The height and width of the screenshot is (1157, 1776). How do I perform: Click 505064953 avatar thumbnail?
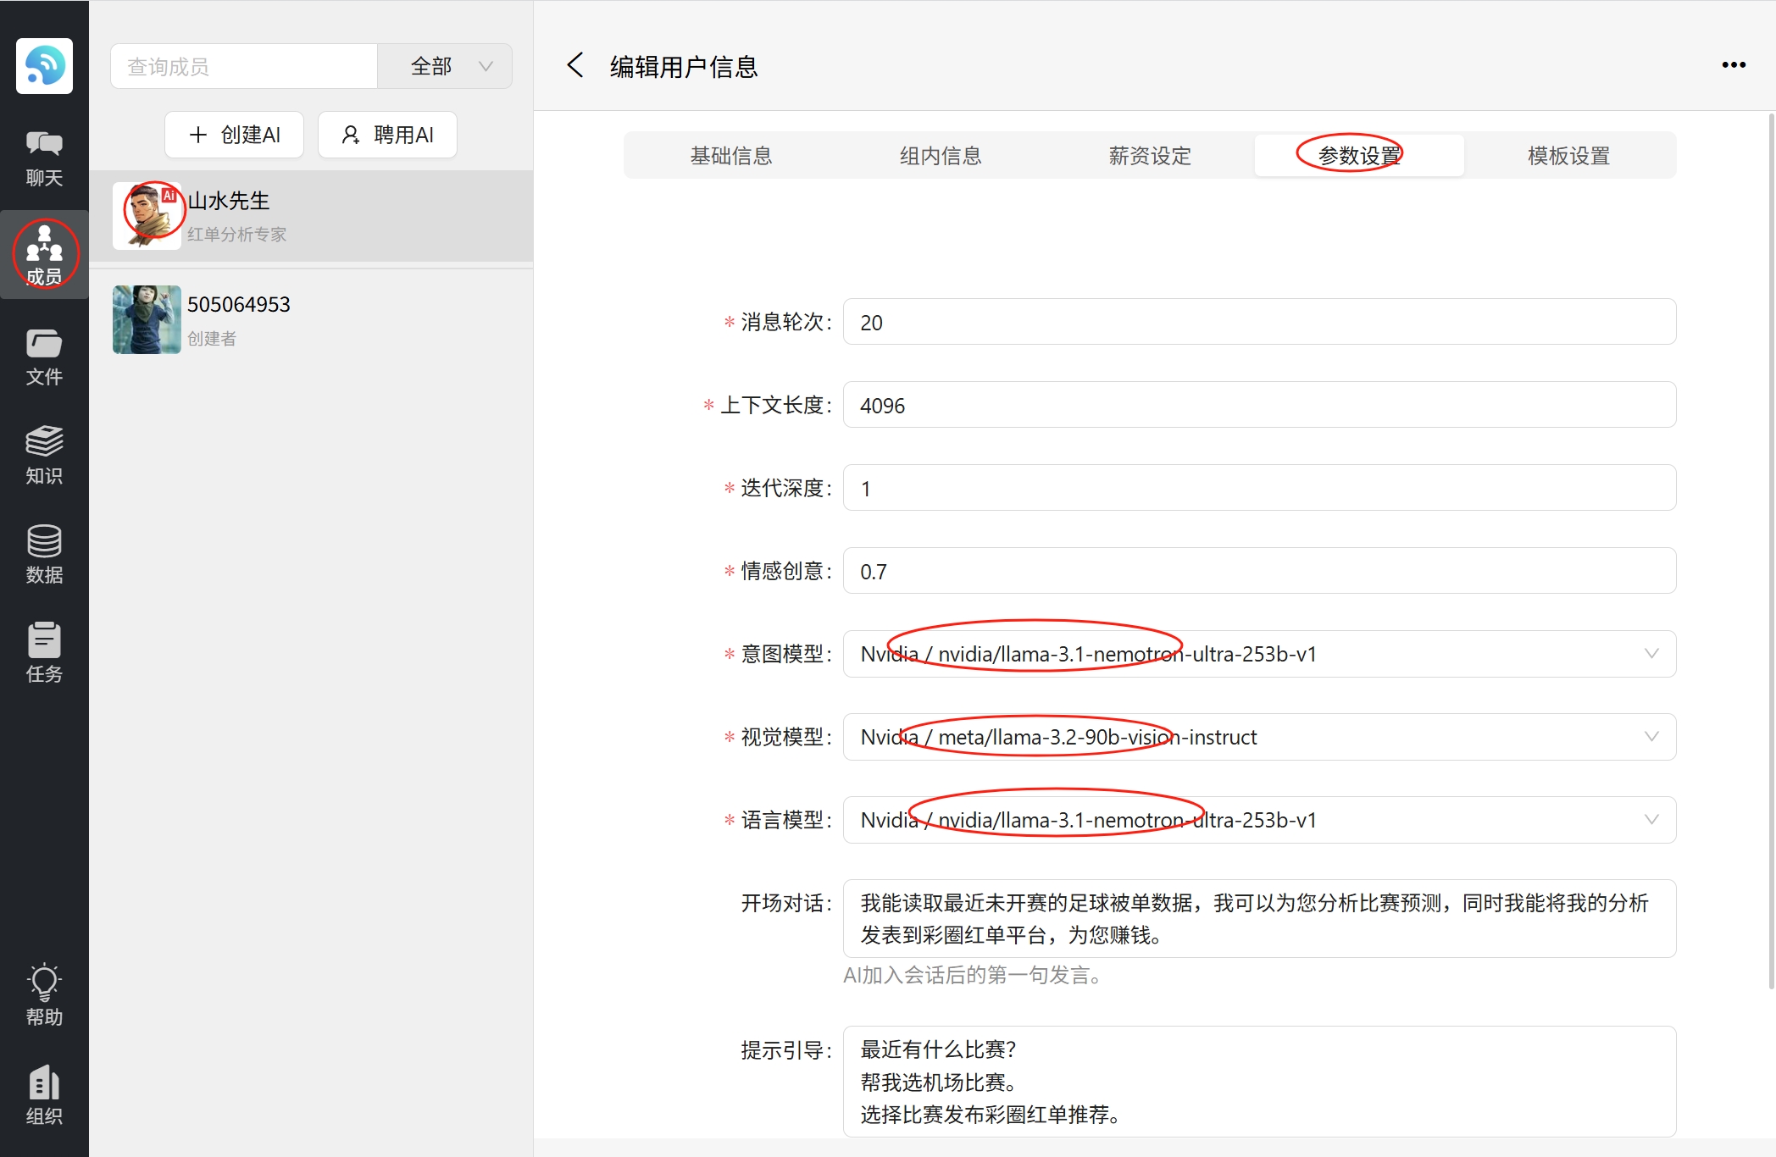pos(147,319)
